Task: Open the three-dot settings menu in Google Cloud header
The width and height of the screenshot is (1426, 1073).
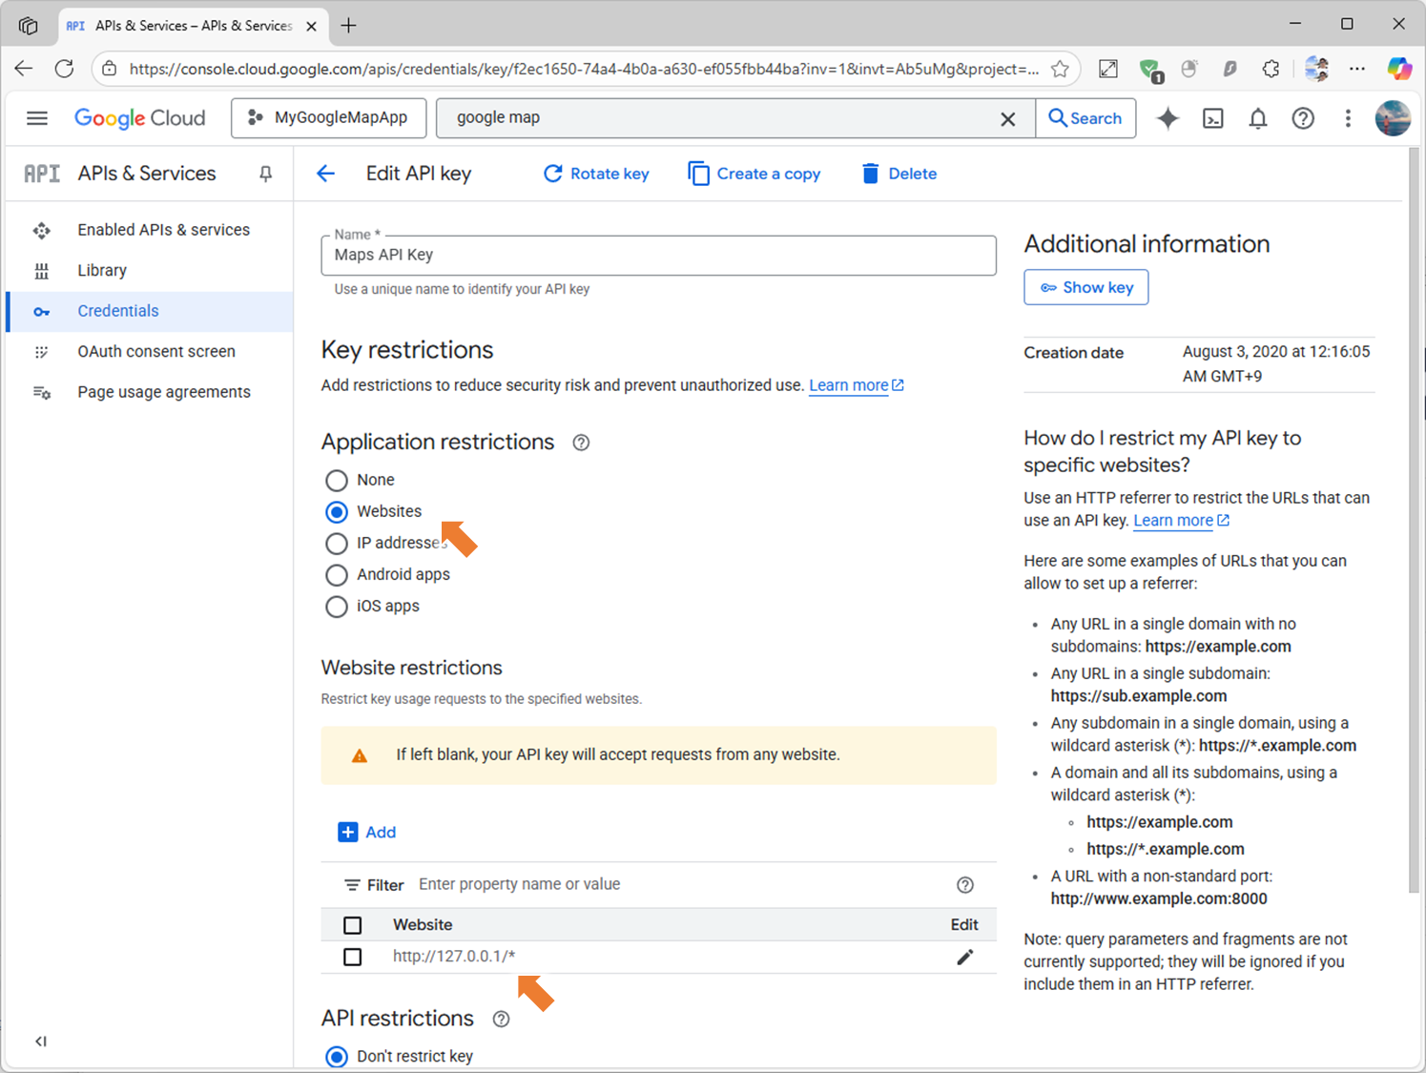Action: [x=1348, y=118]
